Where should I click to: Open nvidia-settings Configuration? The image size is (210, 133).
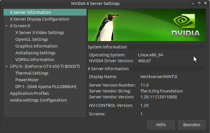click(38, 100)
